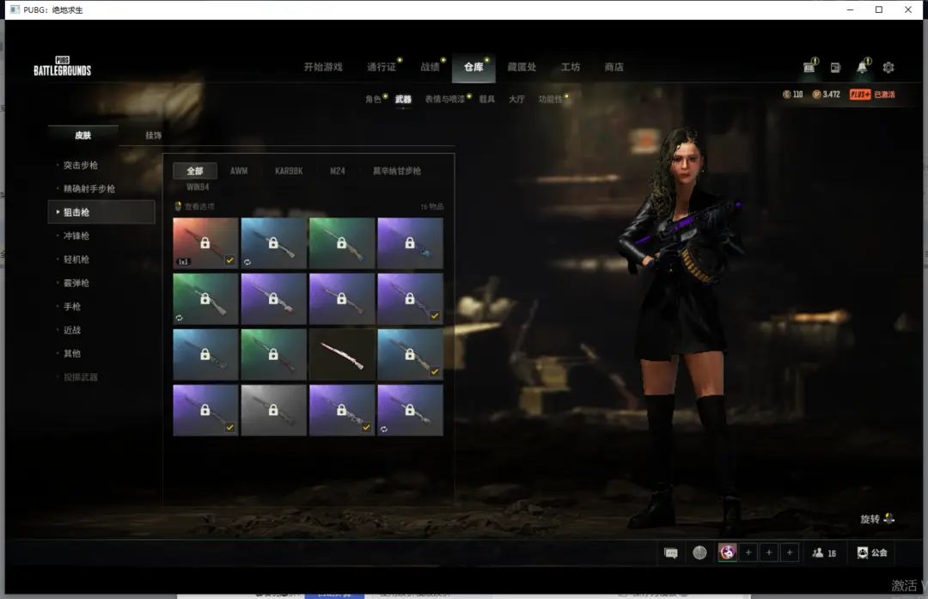Filter skins by AWM
This screenshot has height=599, width=928.
(239, 170)
